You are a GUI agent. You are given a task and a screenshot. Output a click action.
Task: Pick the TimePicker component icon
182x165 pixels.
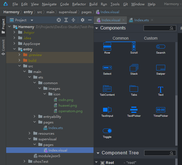161,110
